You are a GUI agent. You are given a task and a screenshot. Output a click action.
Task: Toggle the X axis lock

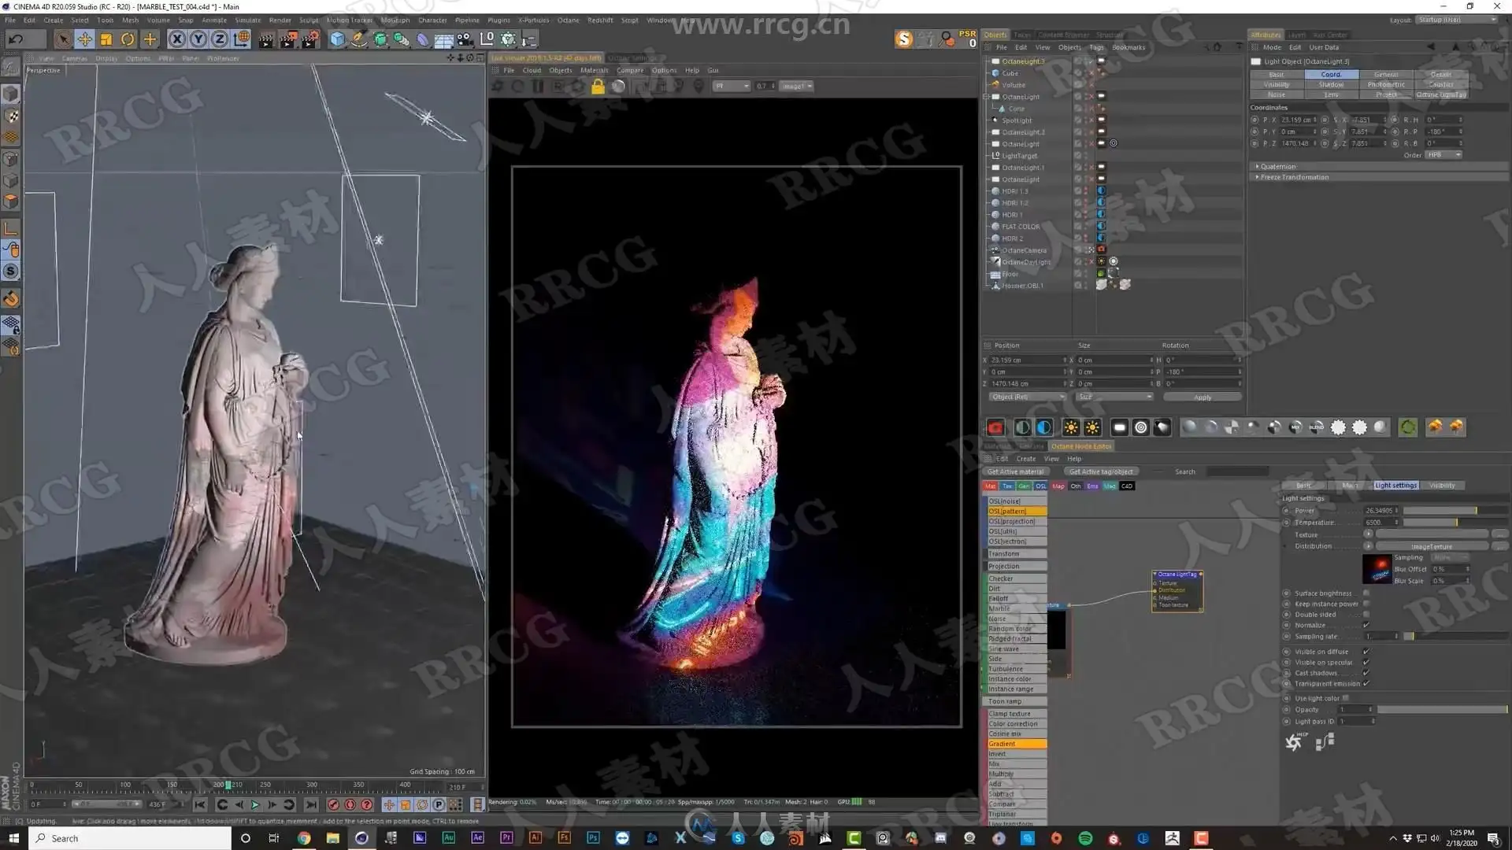tap(176, 39)
